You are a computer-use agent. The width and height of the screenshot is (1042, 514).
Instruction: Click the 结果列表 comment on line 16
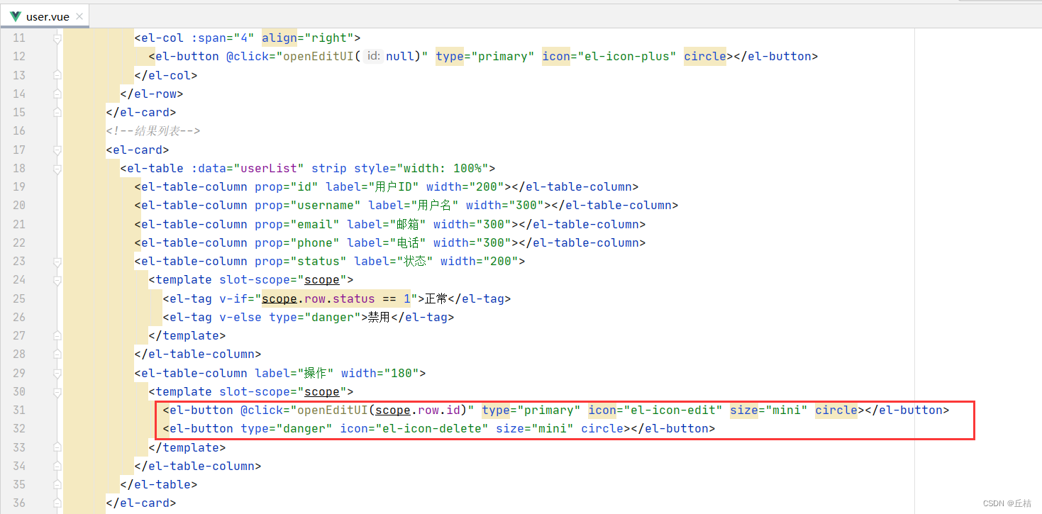[153, 130]
